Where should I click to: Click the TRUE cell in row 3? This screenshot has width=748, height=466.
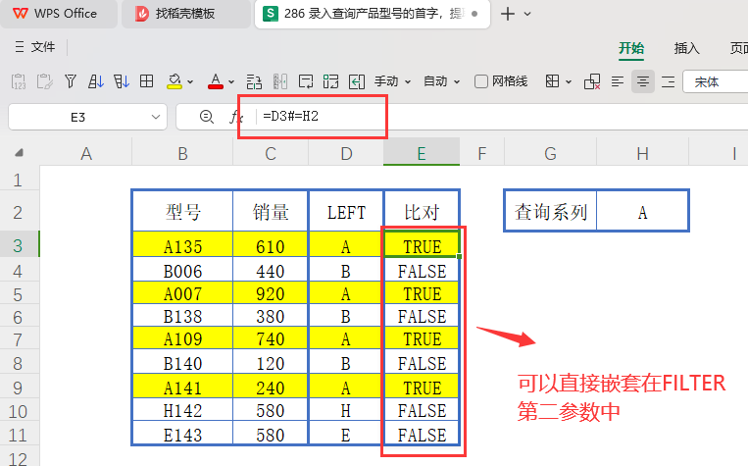pyautogui.click(x=422, y=246)
